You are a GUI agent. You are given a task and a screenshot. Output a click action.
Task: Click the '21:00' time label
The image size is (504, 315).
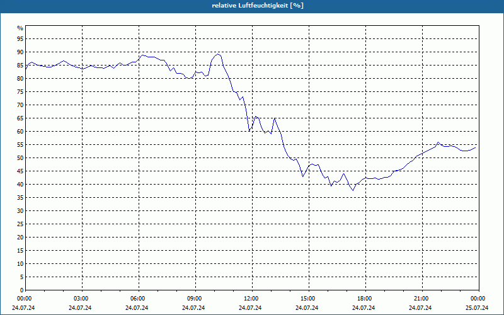(x=422, y=299)
